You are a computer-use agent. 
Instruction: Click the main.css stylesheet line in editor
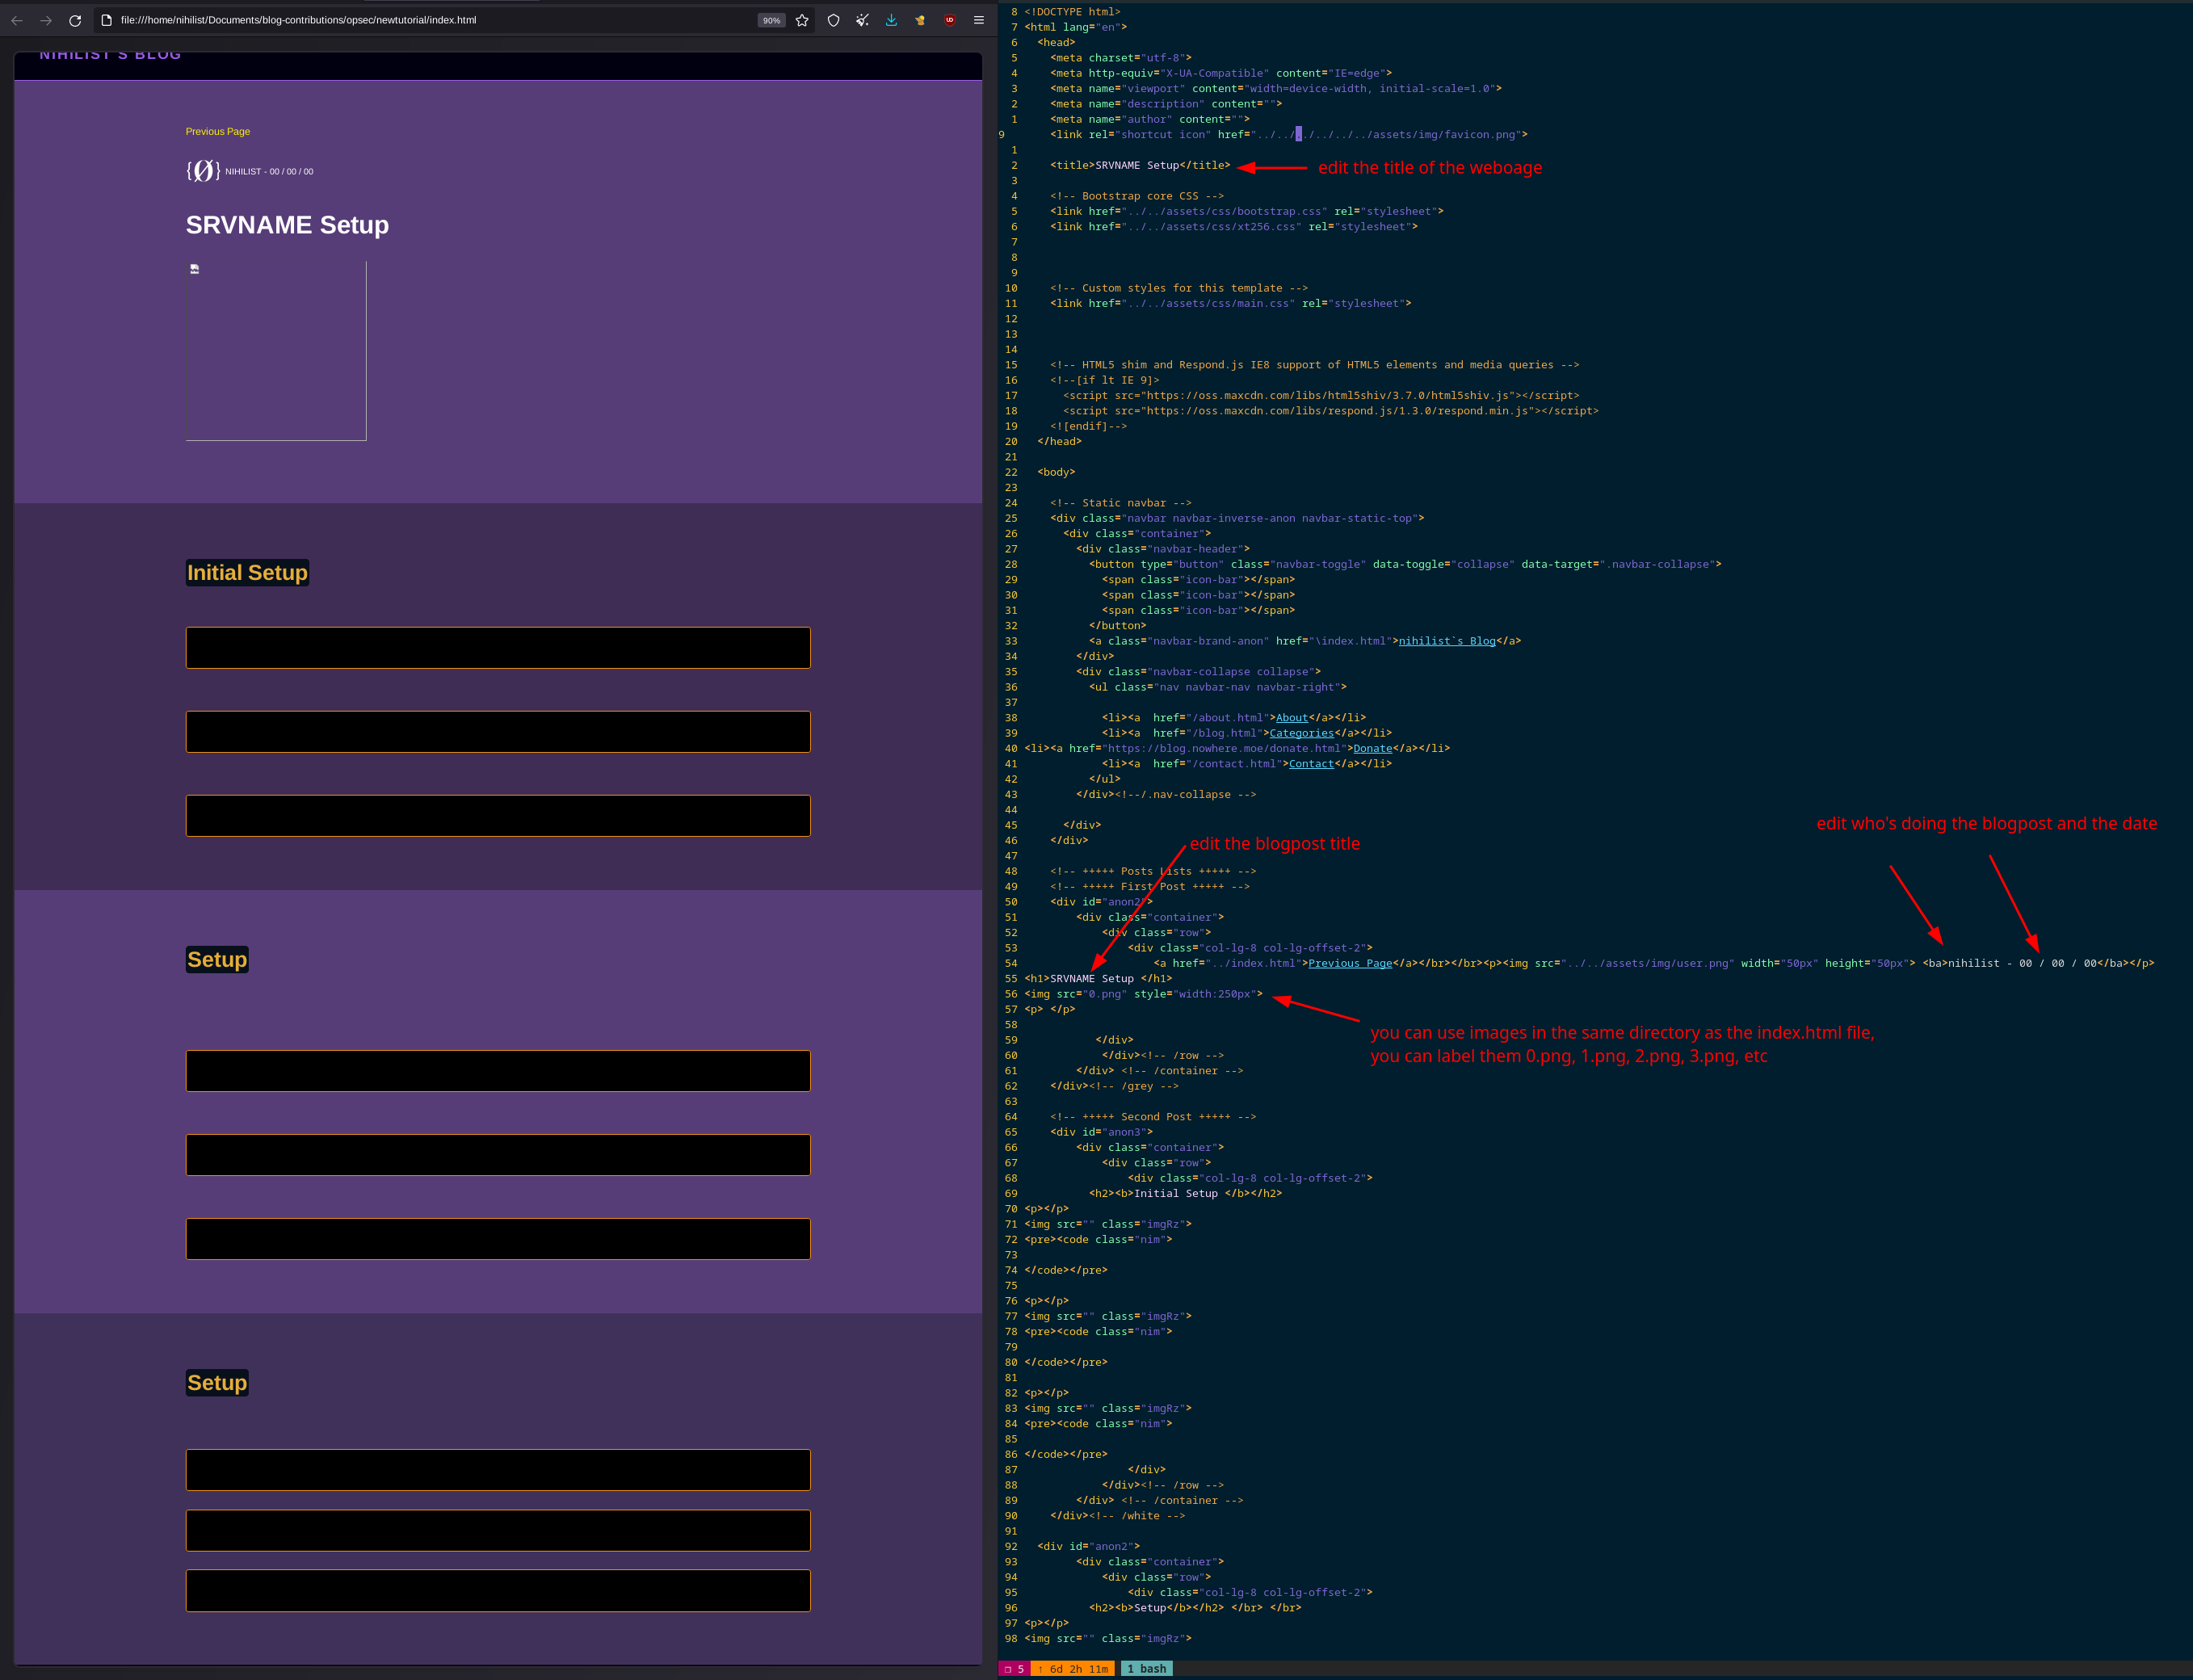tap(1231, 303)
